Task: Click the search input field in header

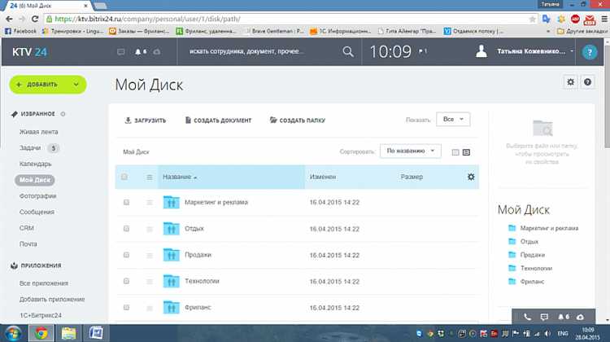Action: click(260, 51)
